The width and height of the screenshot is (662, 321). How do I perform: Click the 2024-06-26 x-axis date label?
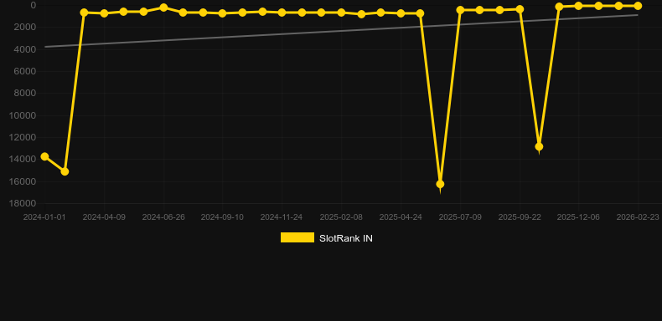click(x=163, y=217)
